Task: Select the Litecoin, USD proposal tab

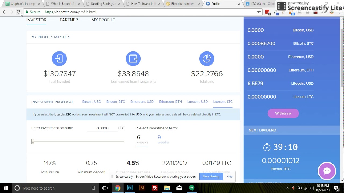Action: (198, 102)
